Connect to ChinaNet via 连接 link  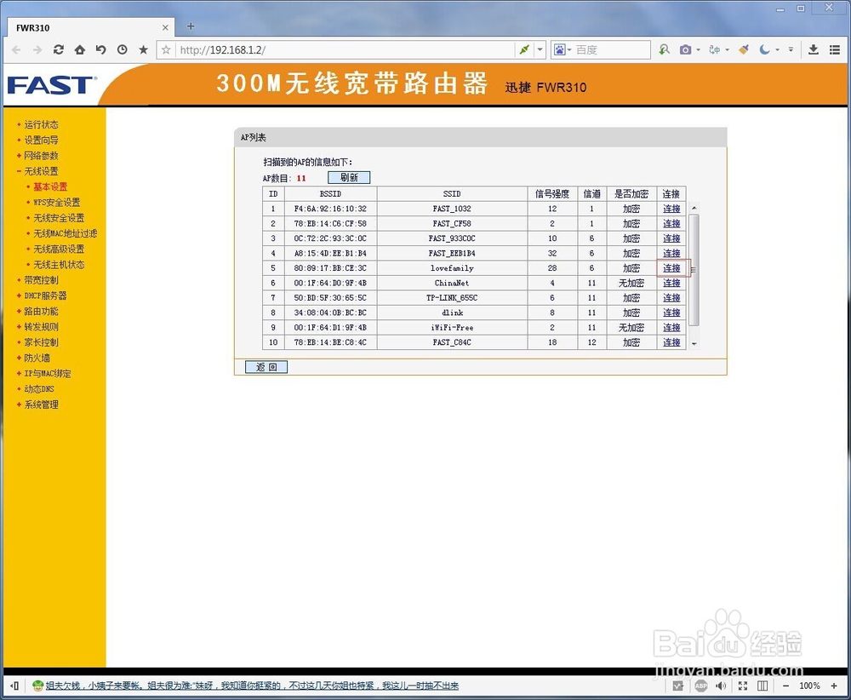pos(671,283)
